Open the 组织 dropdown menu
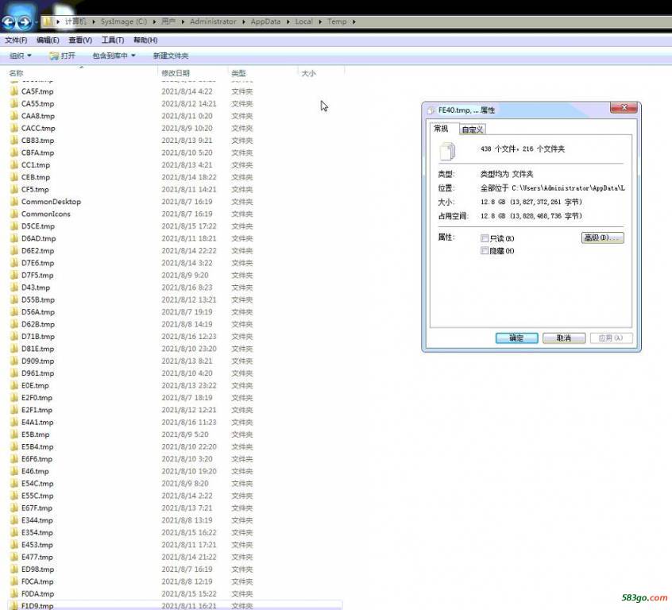672x610 pixels. point(21,56)
